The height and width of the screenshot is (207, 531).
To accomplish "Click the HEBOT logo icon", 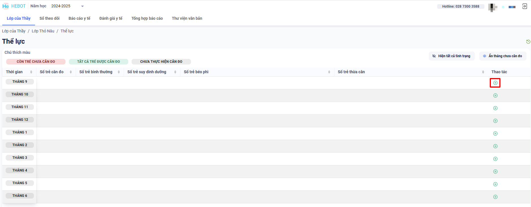I will [6, 6].
